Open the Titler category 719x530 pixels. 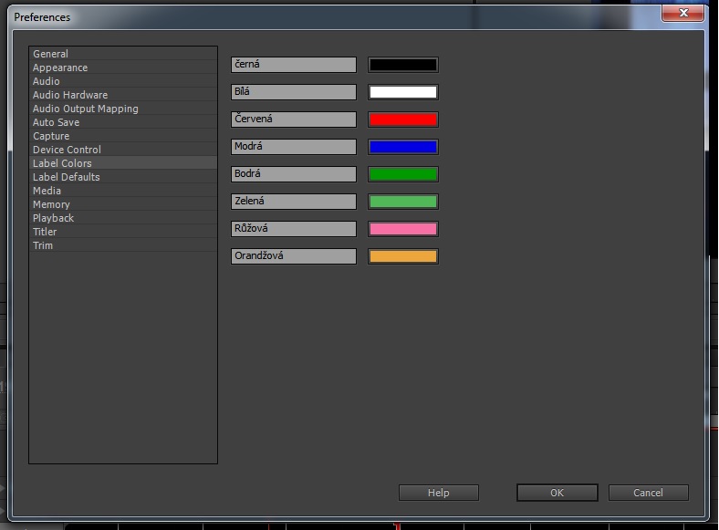(x=123, y=232)
